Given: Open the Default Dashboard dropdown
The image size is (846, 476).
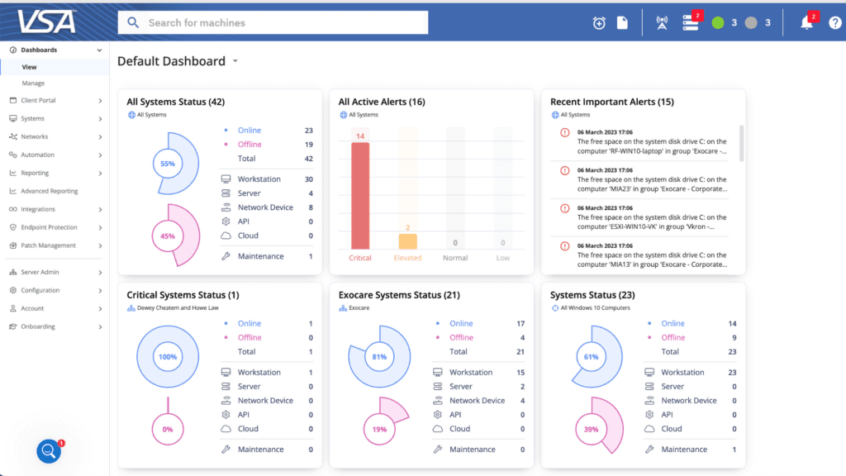Looking at the screenshot, I should [x=235, y=61].
